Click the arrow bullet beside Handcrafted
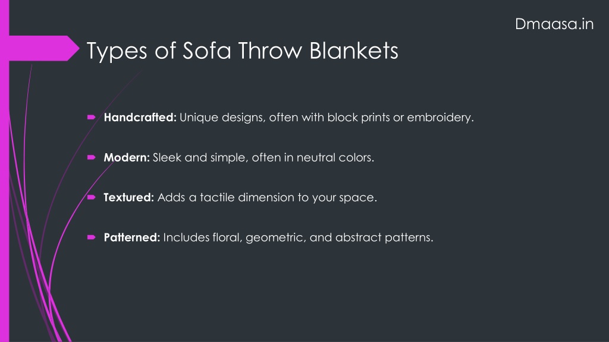The image size is (609, 342). [x=91, y=117]
